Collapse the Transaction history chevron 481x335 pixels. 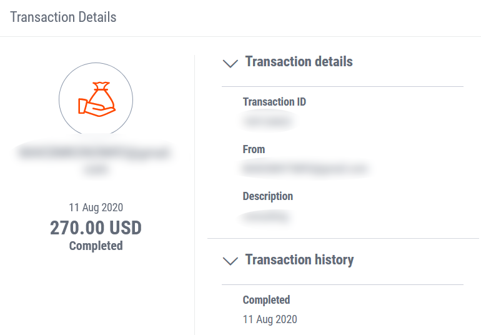click(x=231, y=261)
